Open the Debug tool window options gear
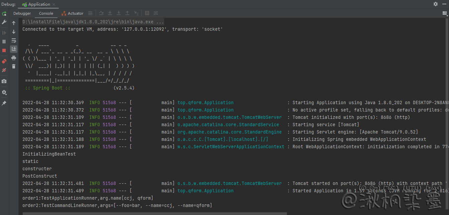 point(435,4)
